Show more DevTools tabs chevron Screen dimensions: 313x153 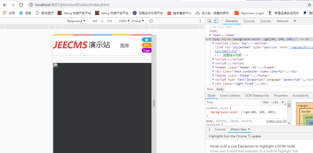tap(295, 21)
